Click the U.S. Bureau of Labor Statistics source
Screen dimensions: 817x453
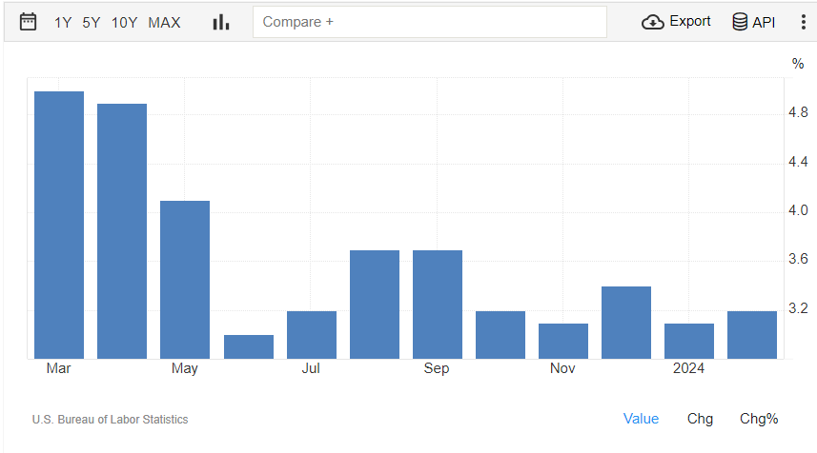(110, 420)
